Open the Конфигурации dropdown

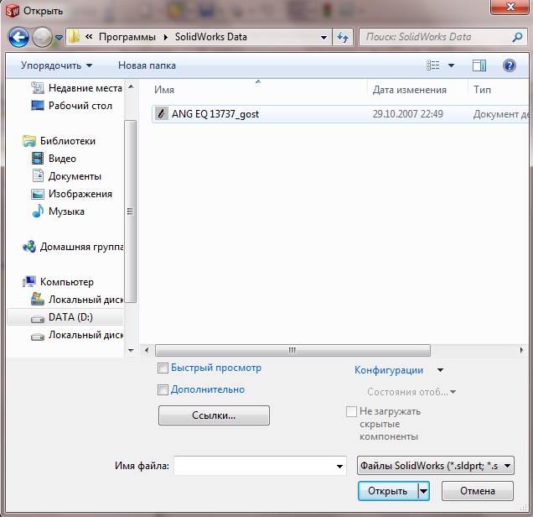point(399,370)
